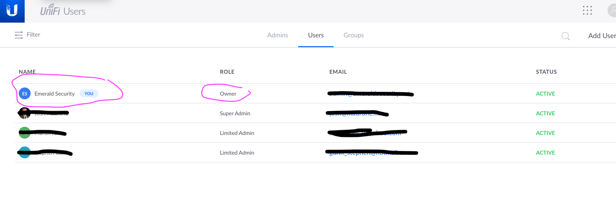Click the Filter sliders icon
616x202 pixels.
18,35
